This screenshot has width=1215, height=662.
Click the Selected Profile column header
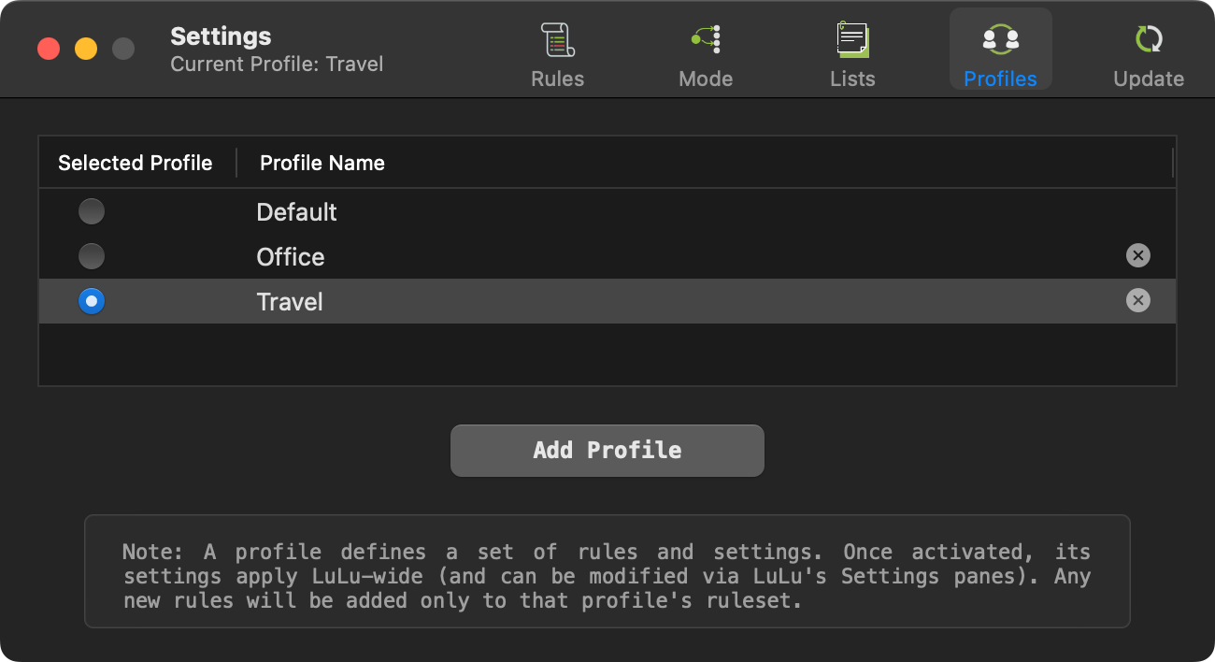click(x=136, y=163)
